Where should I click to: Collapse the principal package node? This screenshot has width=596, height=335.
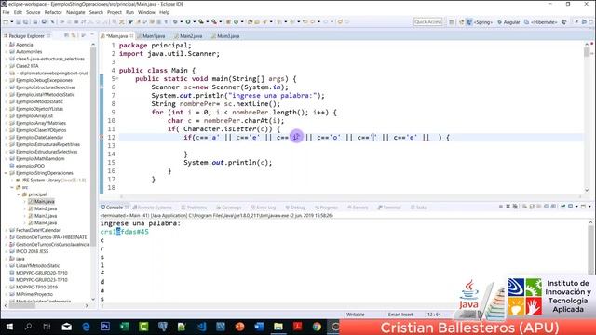coord(19,194)
